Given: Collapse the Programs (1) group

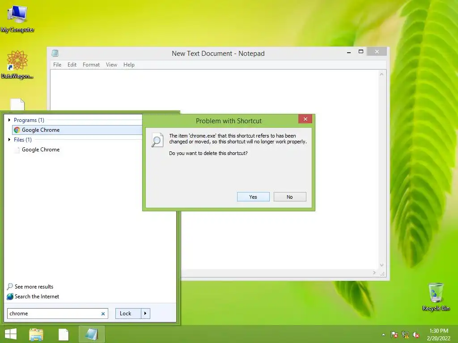Looking at the screenshot, I should [9, 120].
